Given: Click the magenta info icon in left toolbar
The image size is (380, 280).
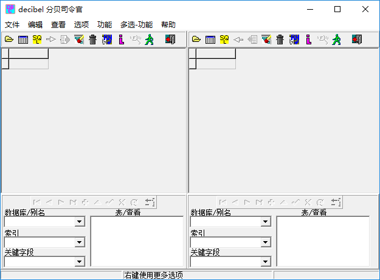Looking at the screenshot, I should point(121,39).
